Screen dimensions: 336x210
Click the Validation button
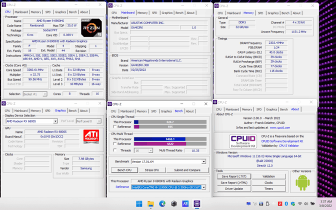point(268,176)
